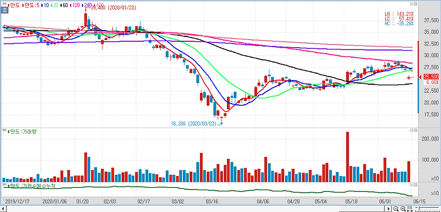Click the 100,000 volume axis label
Screen dimensions: 441x212
(430, 160)
